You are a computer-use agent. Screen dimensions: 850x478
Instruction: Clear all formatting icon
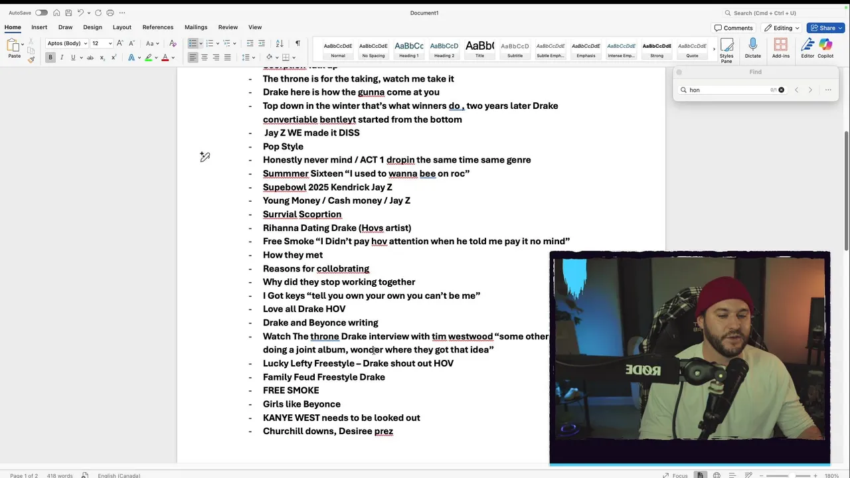(173, 43)
